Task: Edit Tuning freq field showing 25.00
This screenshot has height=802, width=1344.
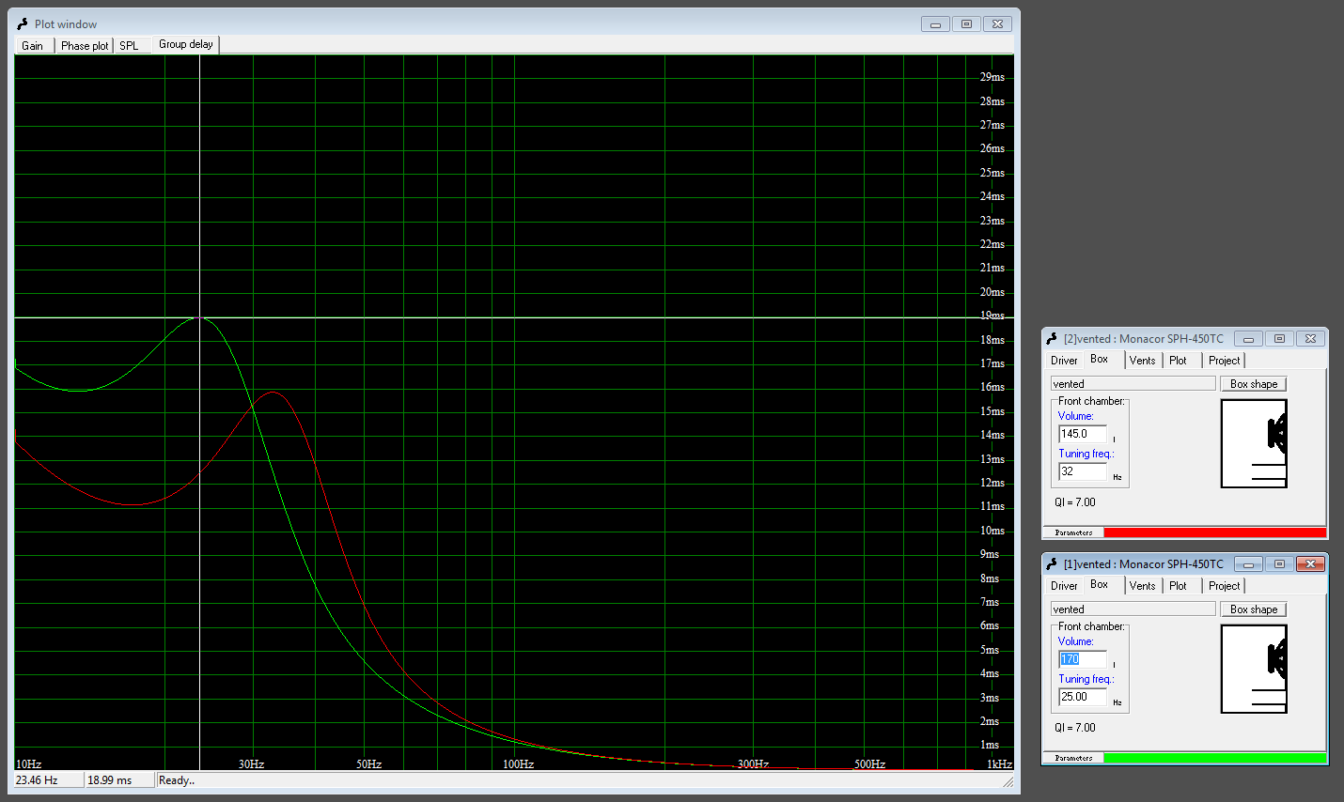Action: pos(1083,697)
